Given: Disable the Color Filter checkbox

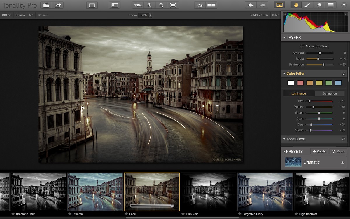Looking at the screenshot, I should point(344,74).
